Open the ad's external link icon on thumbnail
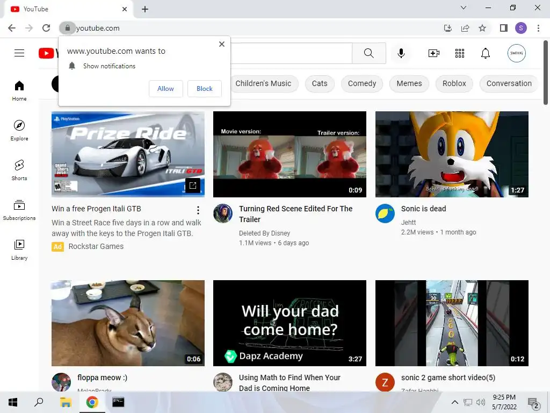This screenshot has width=550, height=413. (x=193, y=186)
